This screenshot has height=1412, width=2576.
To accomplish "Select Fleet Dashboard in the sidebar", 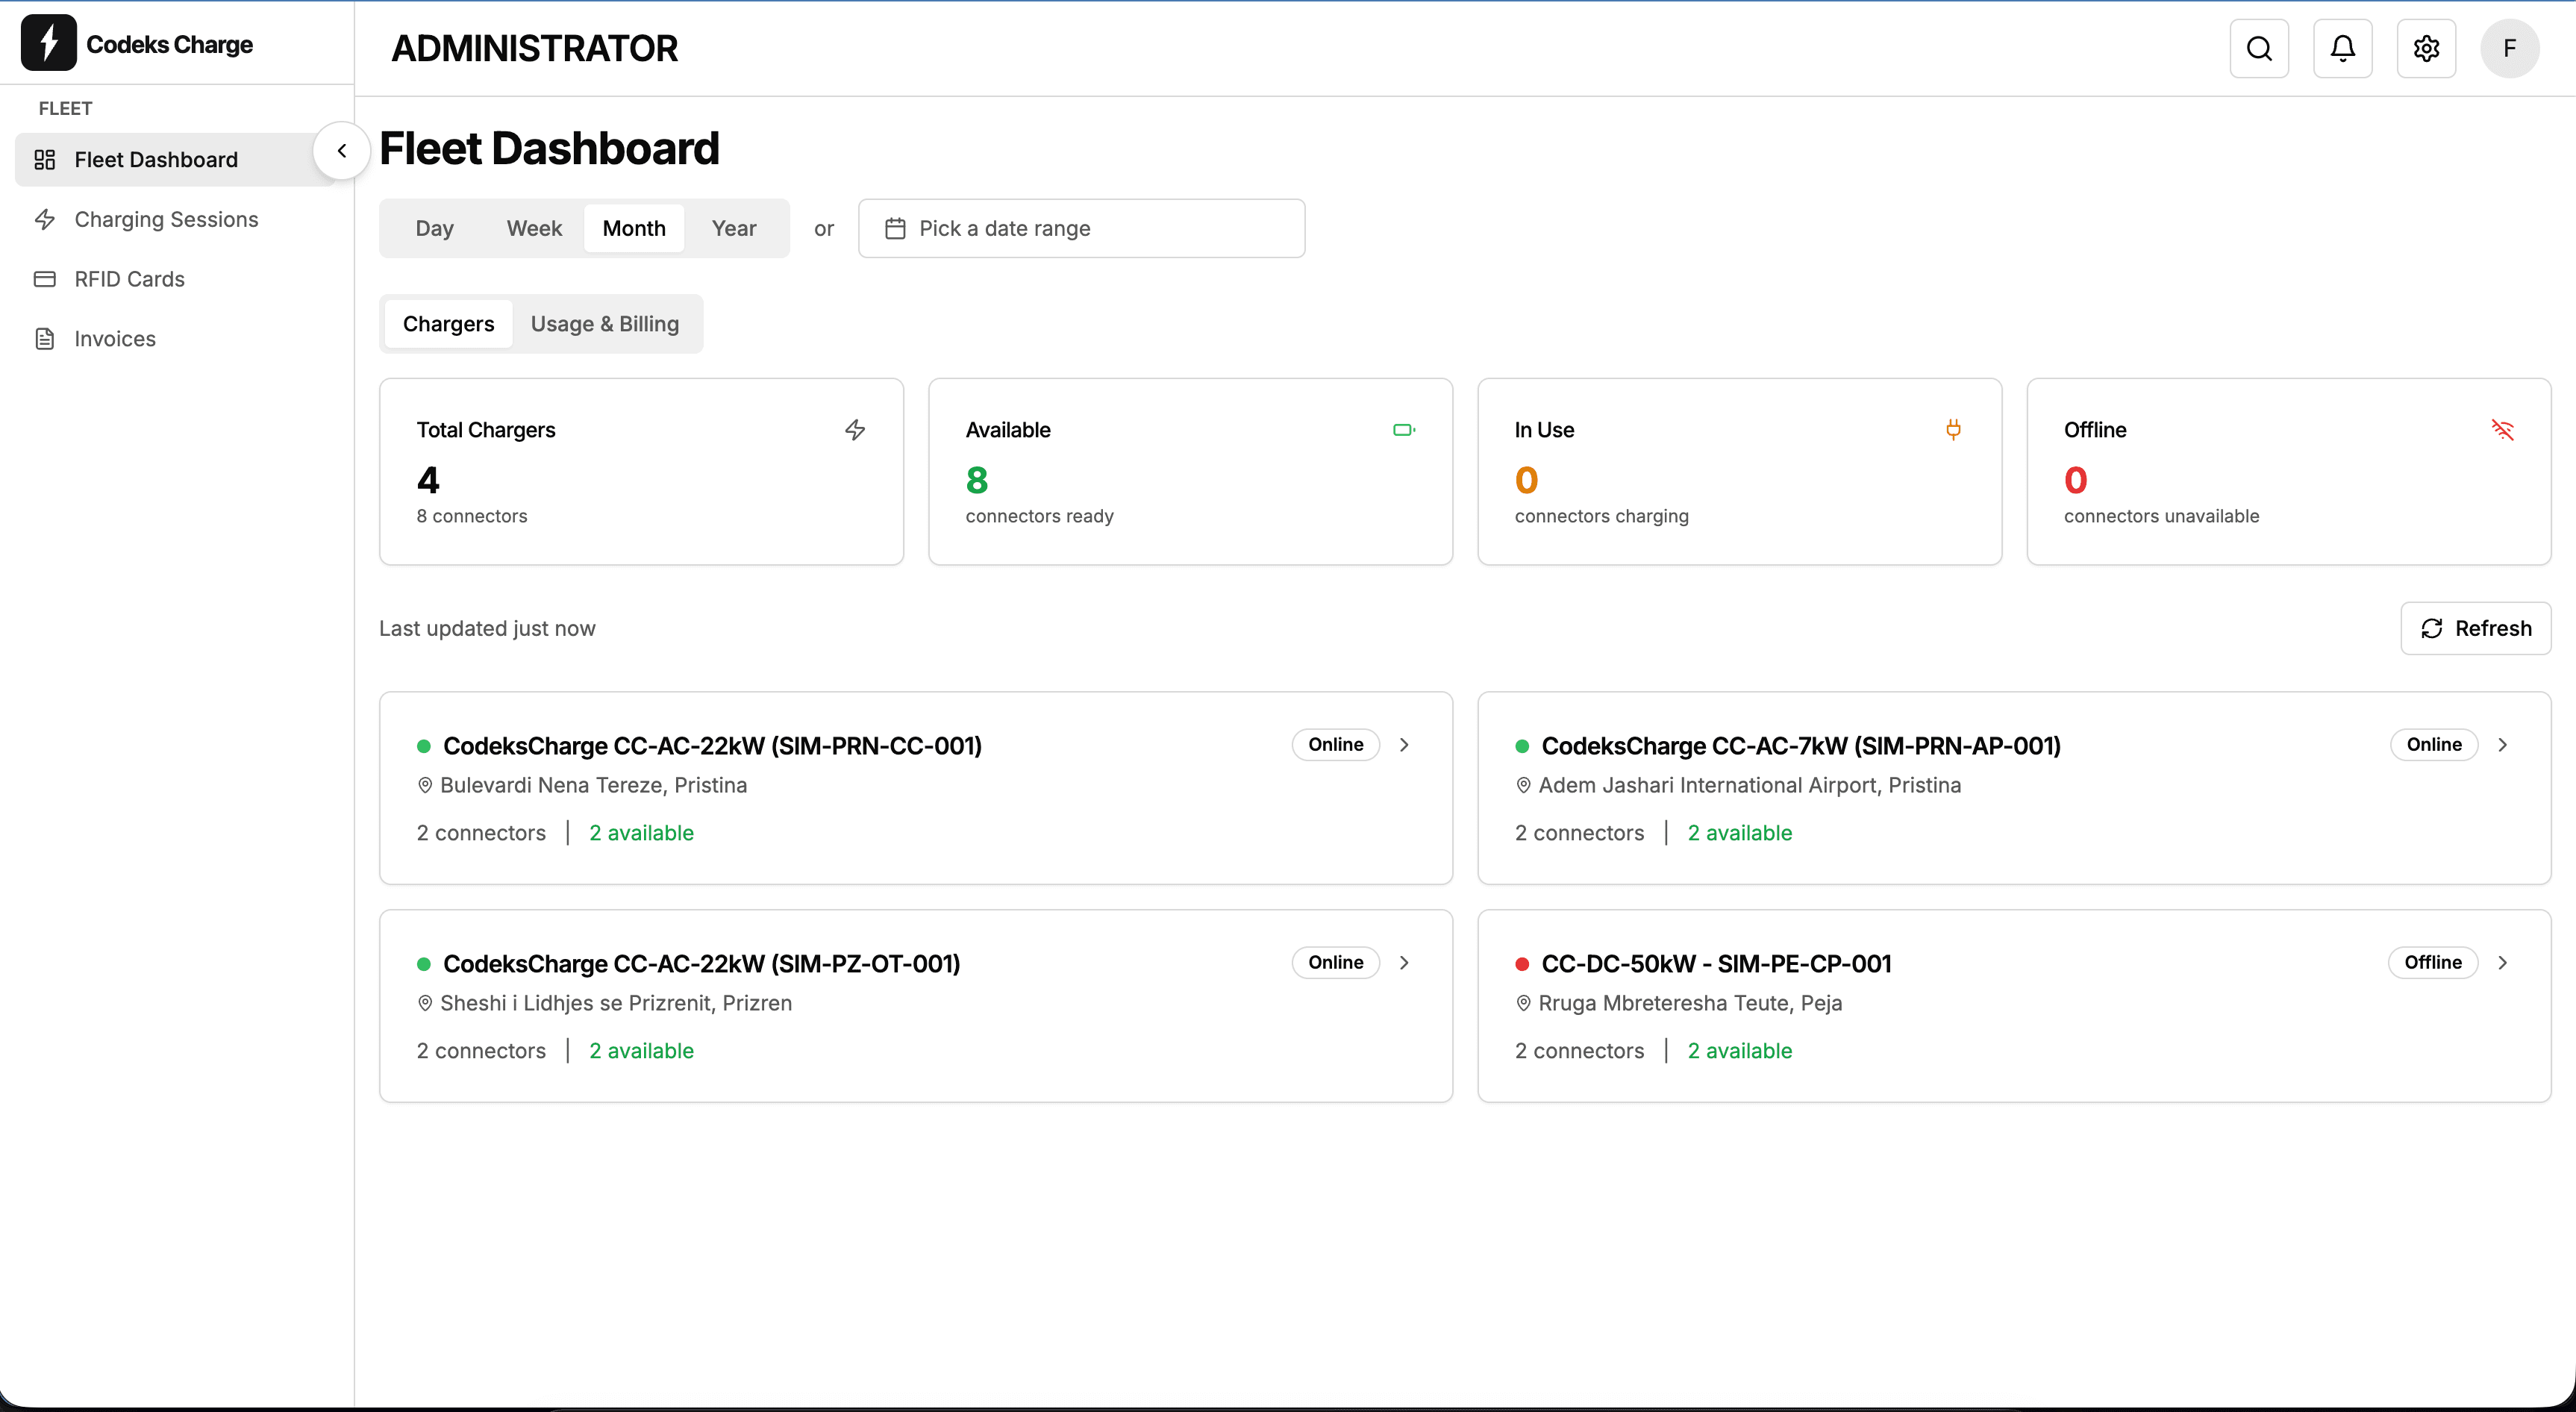I will [x=155, y=159].
